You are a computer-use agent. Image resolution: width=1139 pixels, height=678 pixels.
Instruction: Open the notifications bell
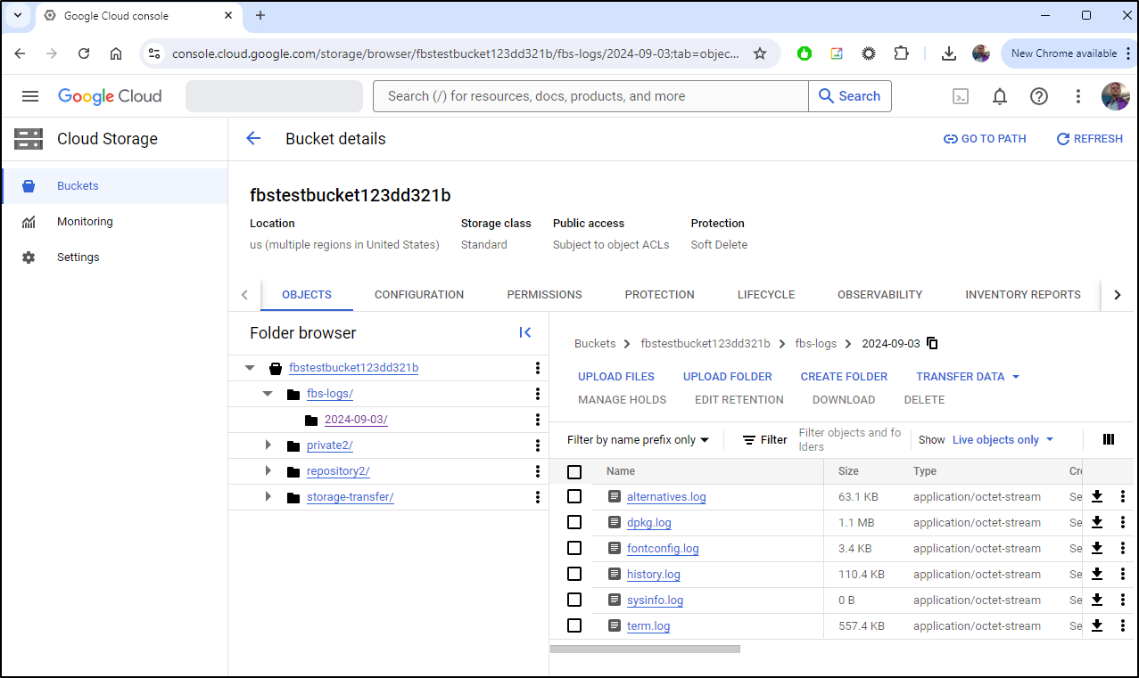pyautogui.click(x=1000, y=96)
